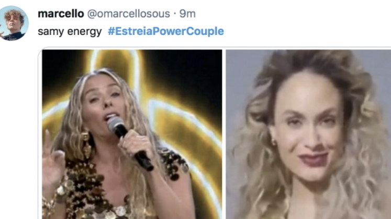Click the gray @omarcellosous username text
391x219 pixels.
pyautogui.click(x=128, y=14)
